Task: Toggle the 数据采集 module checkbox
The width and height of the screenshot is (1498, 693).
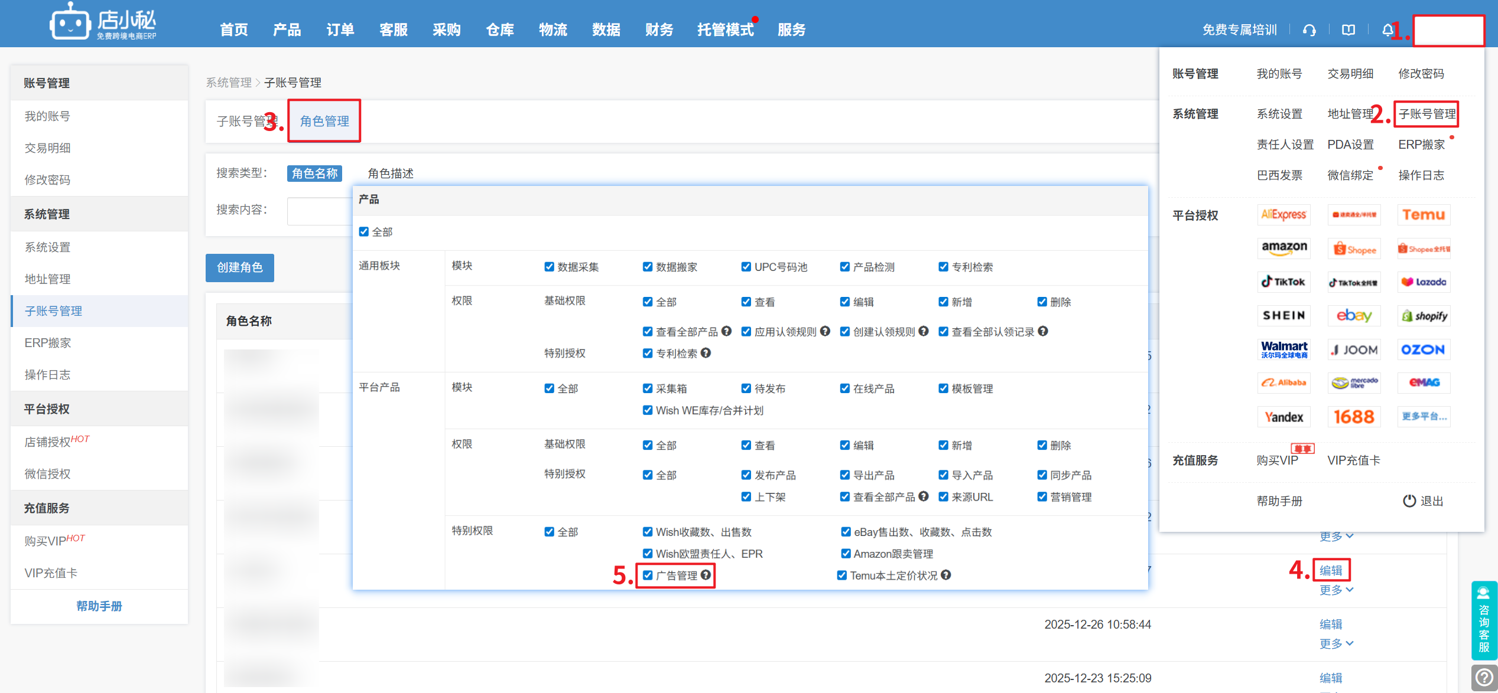Action: [549, 267]
